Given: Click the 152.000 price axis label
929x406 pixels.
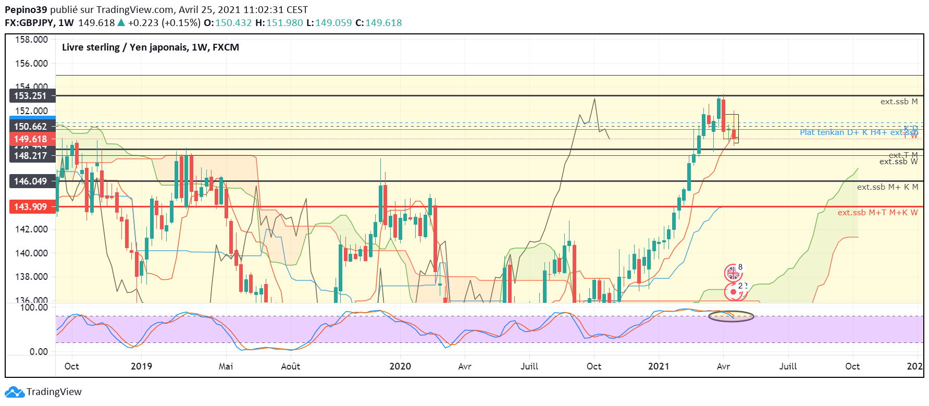Looking at the screenshot, I should click(x=31, y=111).
